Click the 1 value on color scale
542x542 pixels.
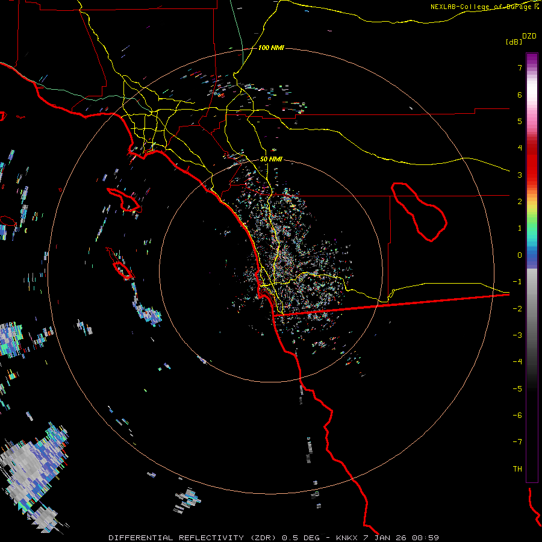click(520, 228)
